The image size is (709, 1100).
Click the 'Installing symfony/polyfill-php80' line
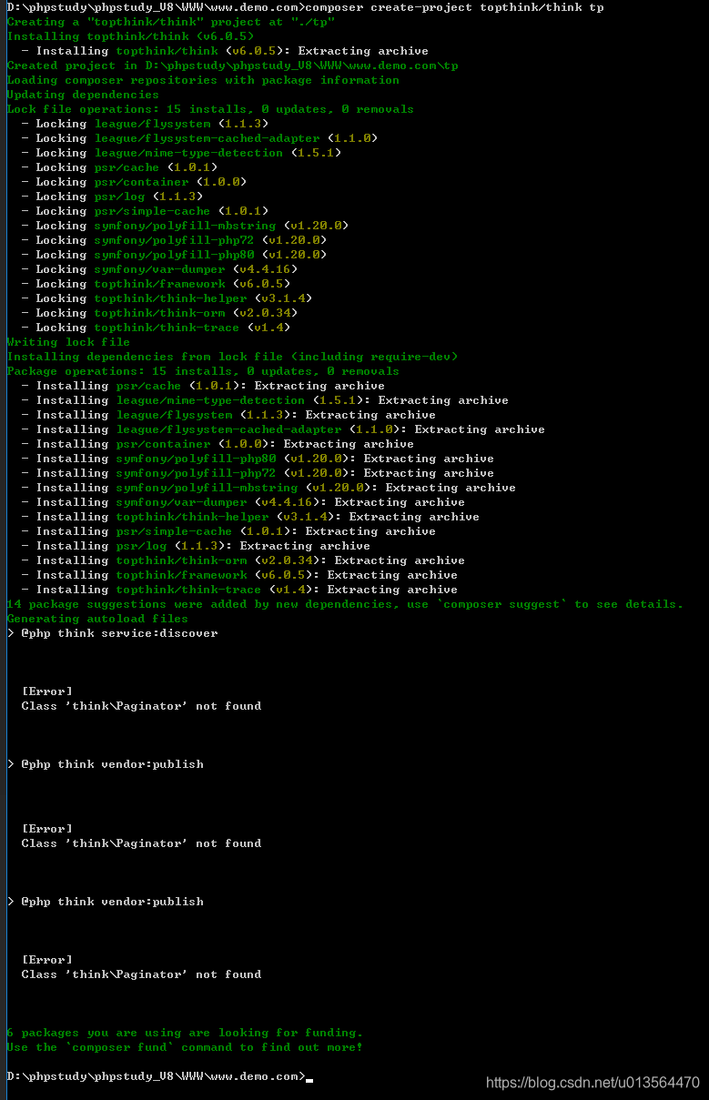[258, 459]
